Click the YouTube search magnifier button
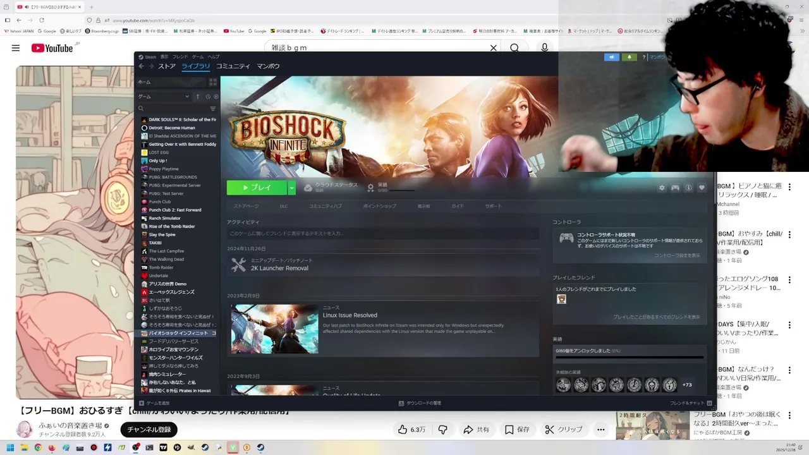 (x=514, y=48)
